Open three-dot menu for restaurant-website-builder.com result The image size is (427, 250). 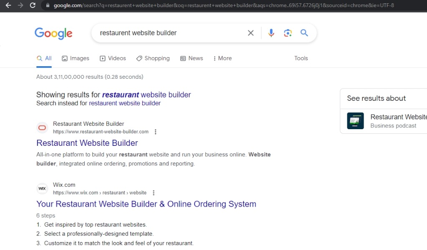point(156,132)
